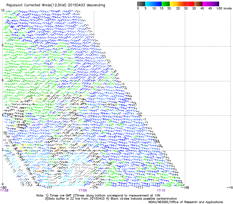
Task: Click the purple time stamp '17:09'
Action: pos(82,191)
